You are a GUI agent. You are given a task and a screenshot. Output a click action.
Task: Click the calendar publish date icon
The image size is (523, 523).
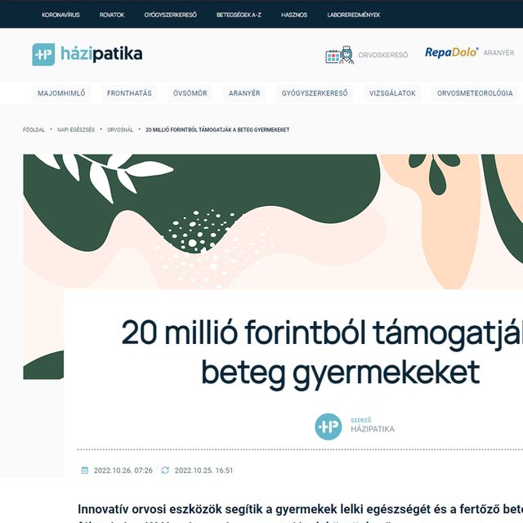point(85,471)
